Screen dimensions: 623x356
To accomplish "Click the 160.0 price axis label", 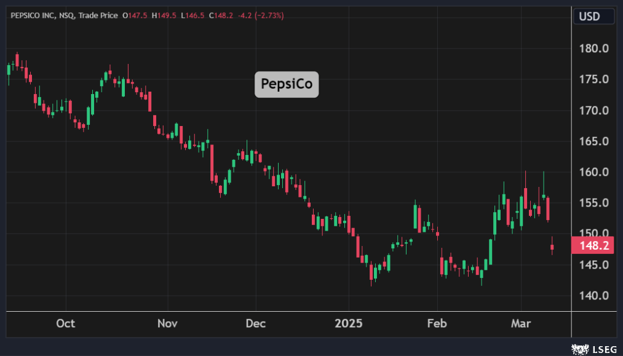I will (x=593, y=172).
